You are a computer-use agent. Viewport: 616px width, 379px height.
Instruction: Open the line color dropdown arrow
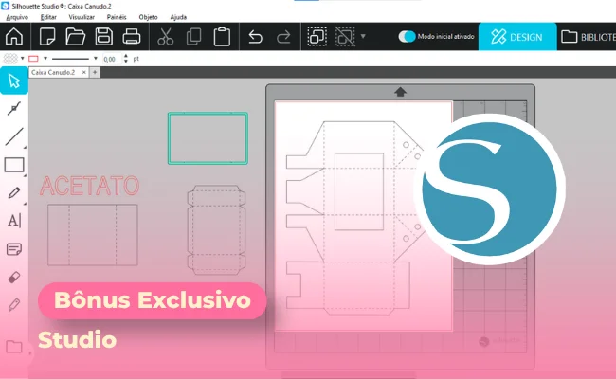45,59
